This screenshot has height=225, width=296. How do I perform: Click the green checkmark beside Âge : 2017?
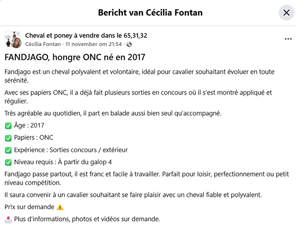pos(8,126)
